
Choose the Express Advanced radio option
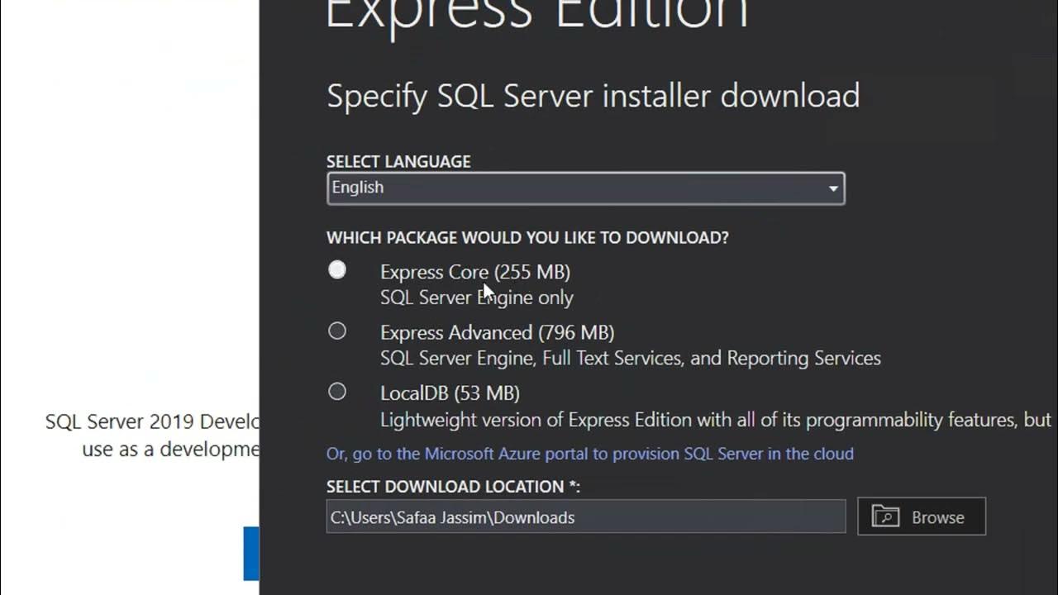click(x=337, y=331)
